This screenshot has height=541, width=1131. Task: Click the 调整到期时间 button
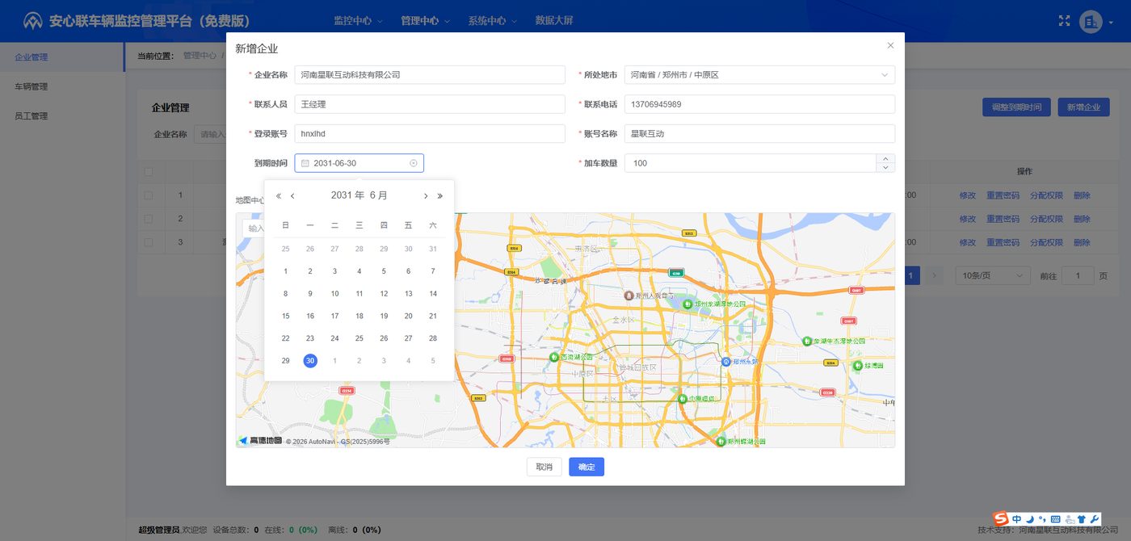[1016, 107]
